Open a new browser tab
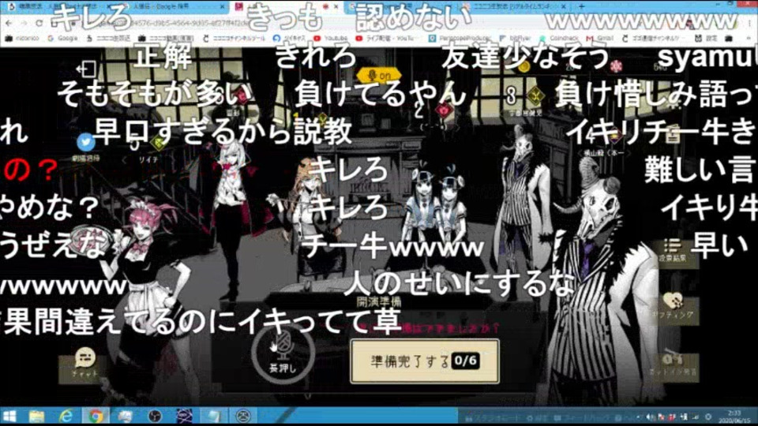Viewport: 758px width, 426px height. tap(582, 6)
